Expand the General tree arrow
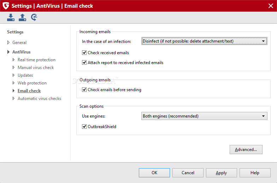The height and width of the screenshot is (183, 277). [x=8, y=42]
